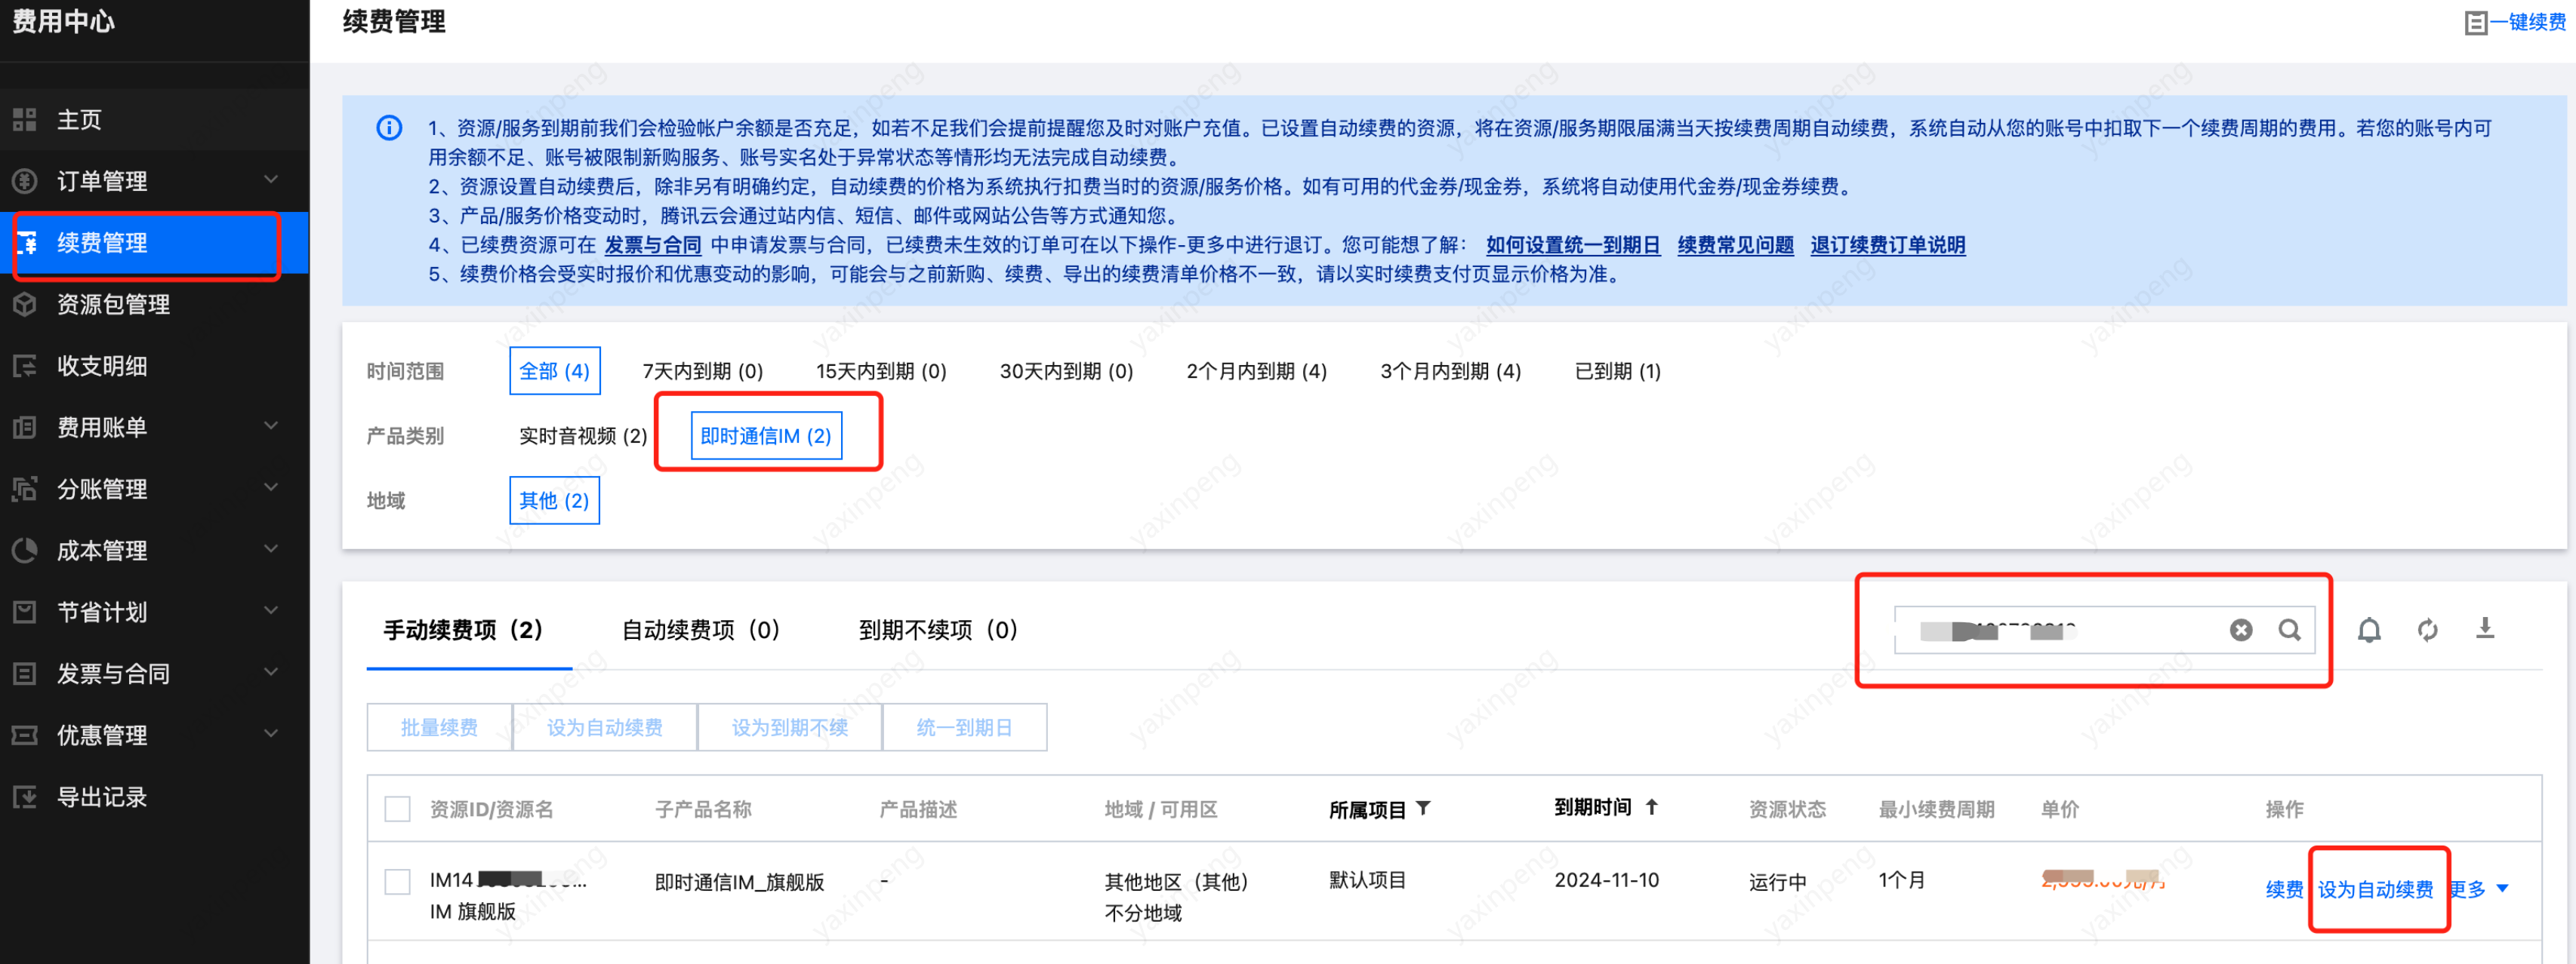This screenshot has height=964, width=2576.
Task: Clear the search box text
Action: coord(2240,631)
